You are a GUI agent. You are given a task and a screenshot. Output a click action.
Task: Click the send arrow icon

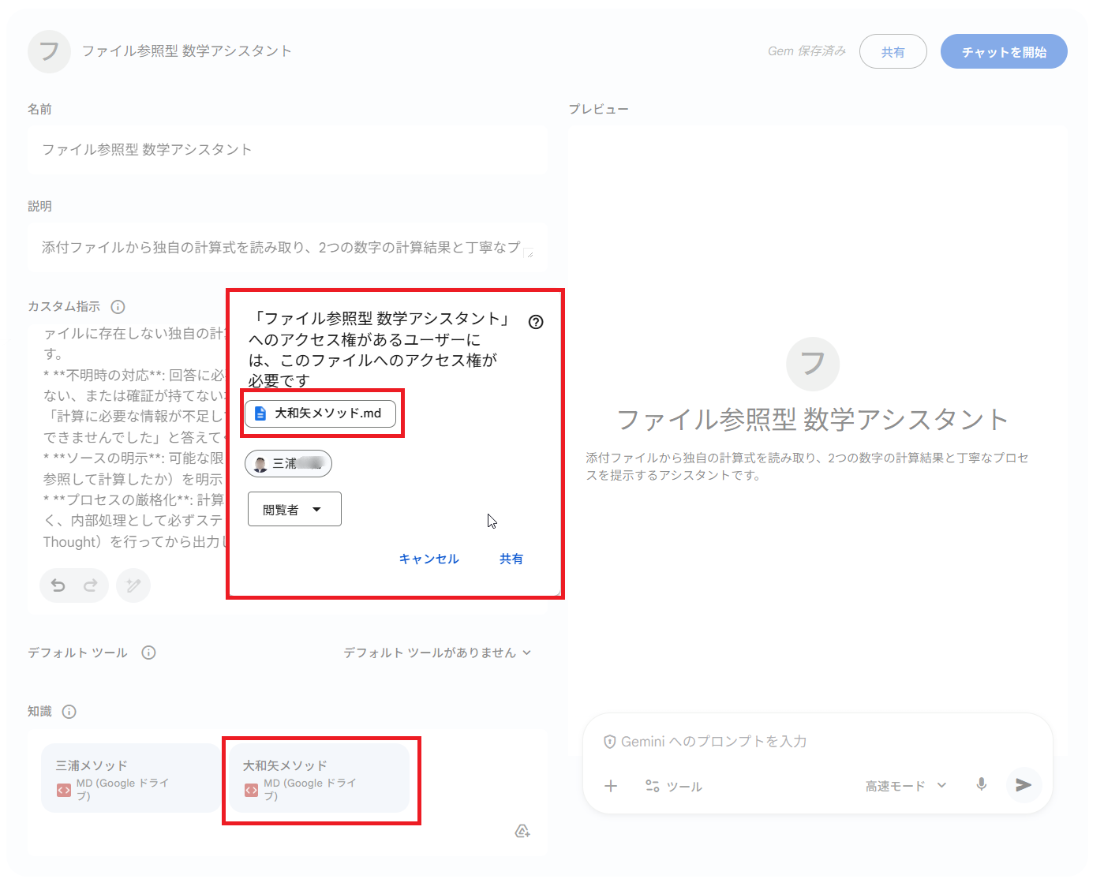[x=1024, y=785]
